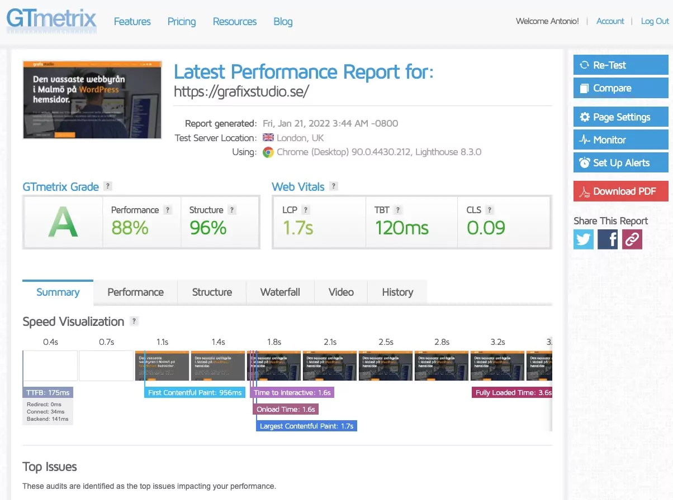Click the Top Issues heading
673x500 pixels.
pyautogui.click(x=50, y=467)
